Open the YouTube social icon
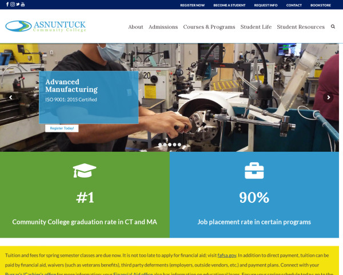The width and height of the screenshot is (343, 275). coord(23,5)
